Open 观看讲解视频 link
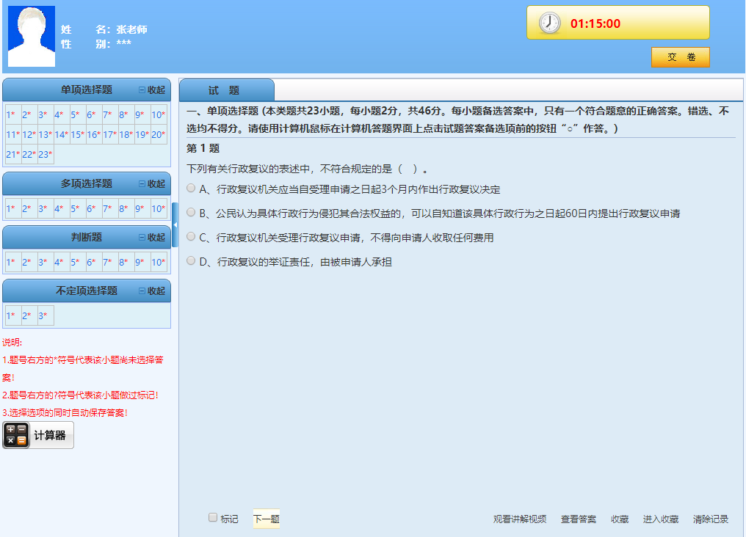The width and height of the screenshot is (746, 537). point(520,519)
